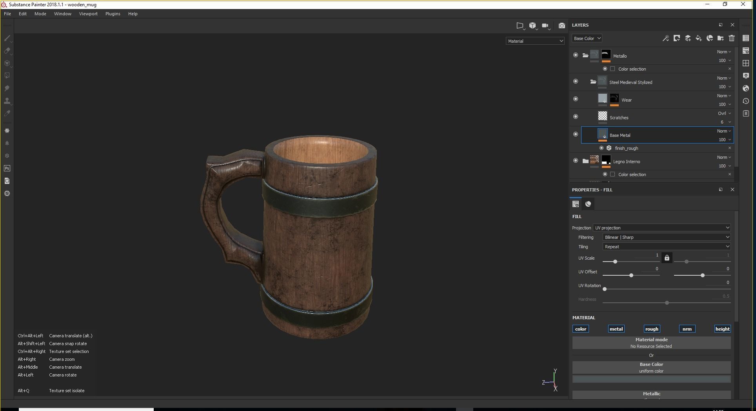Hide the Scratches layer
Screen dimensions: 756x411
pyautogui.click(x=576, y=116)
